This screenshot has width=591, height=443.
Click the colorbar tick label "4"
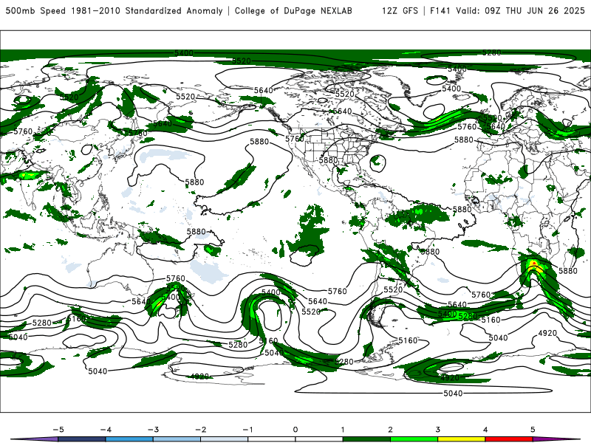[485, 430]
